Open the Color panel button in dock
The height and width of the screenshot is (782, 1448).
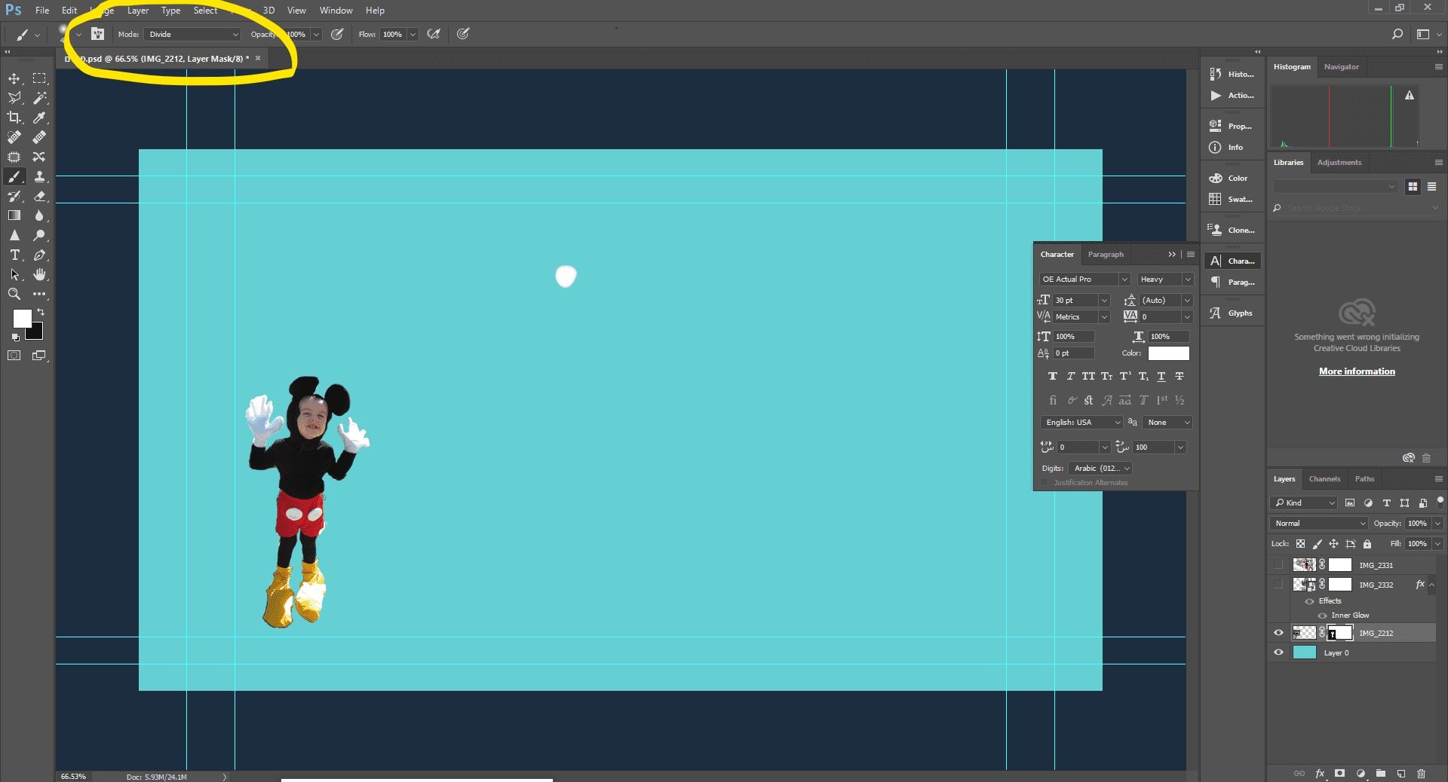coord(1232,178)
